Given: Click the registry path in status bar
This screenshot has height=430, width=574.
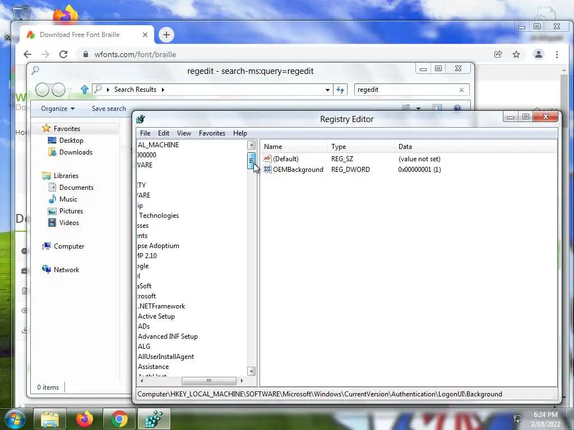Looking at the screenshot, I should pyautogui.click(x=320, y=394).
